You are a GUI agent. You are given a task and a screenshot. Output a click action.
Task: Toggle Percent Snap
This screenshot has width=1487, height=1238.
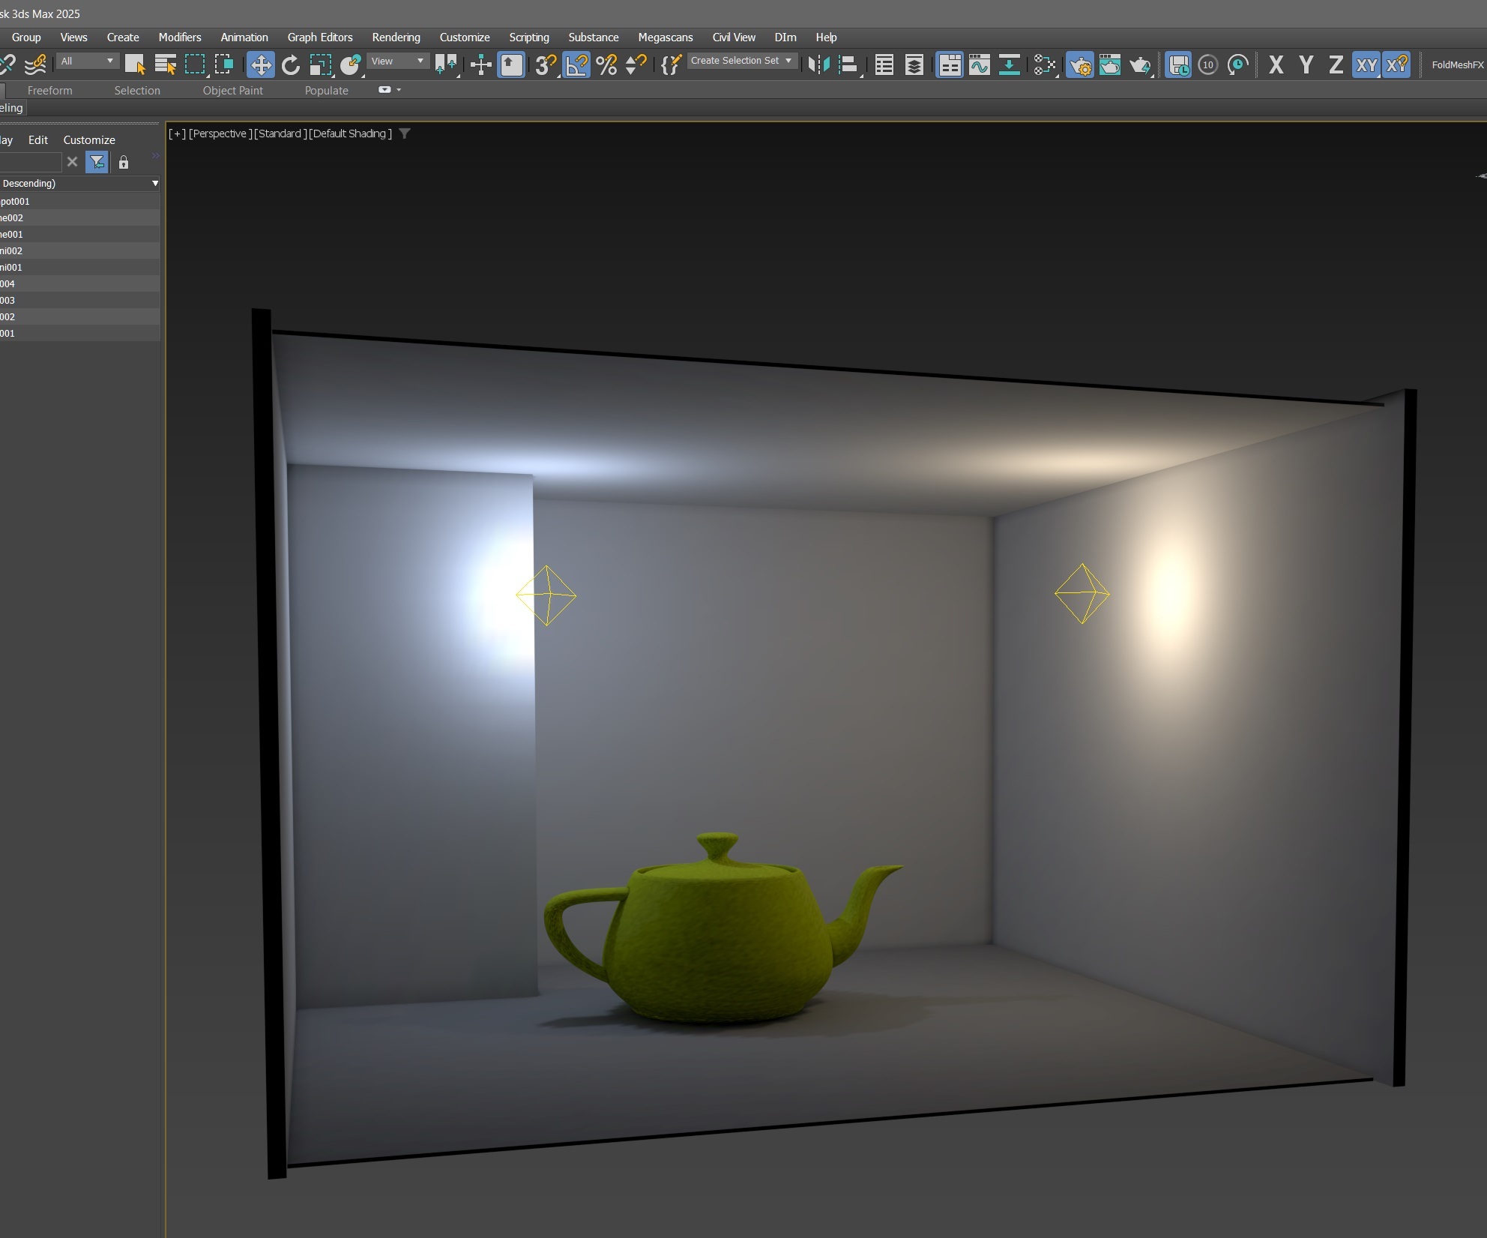click(x=606, y=65)
